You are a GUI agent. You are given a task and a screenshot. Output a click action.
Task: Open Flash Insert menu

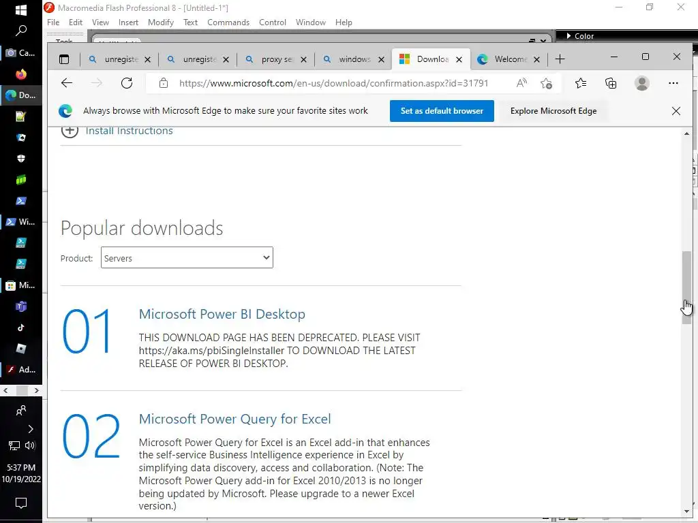(x=128, y=22)
